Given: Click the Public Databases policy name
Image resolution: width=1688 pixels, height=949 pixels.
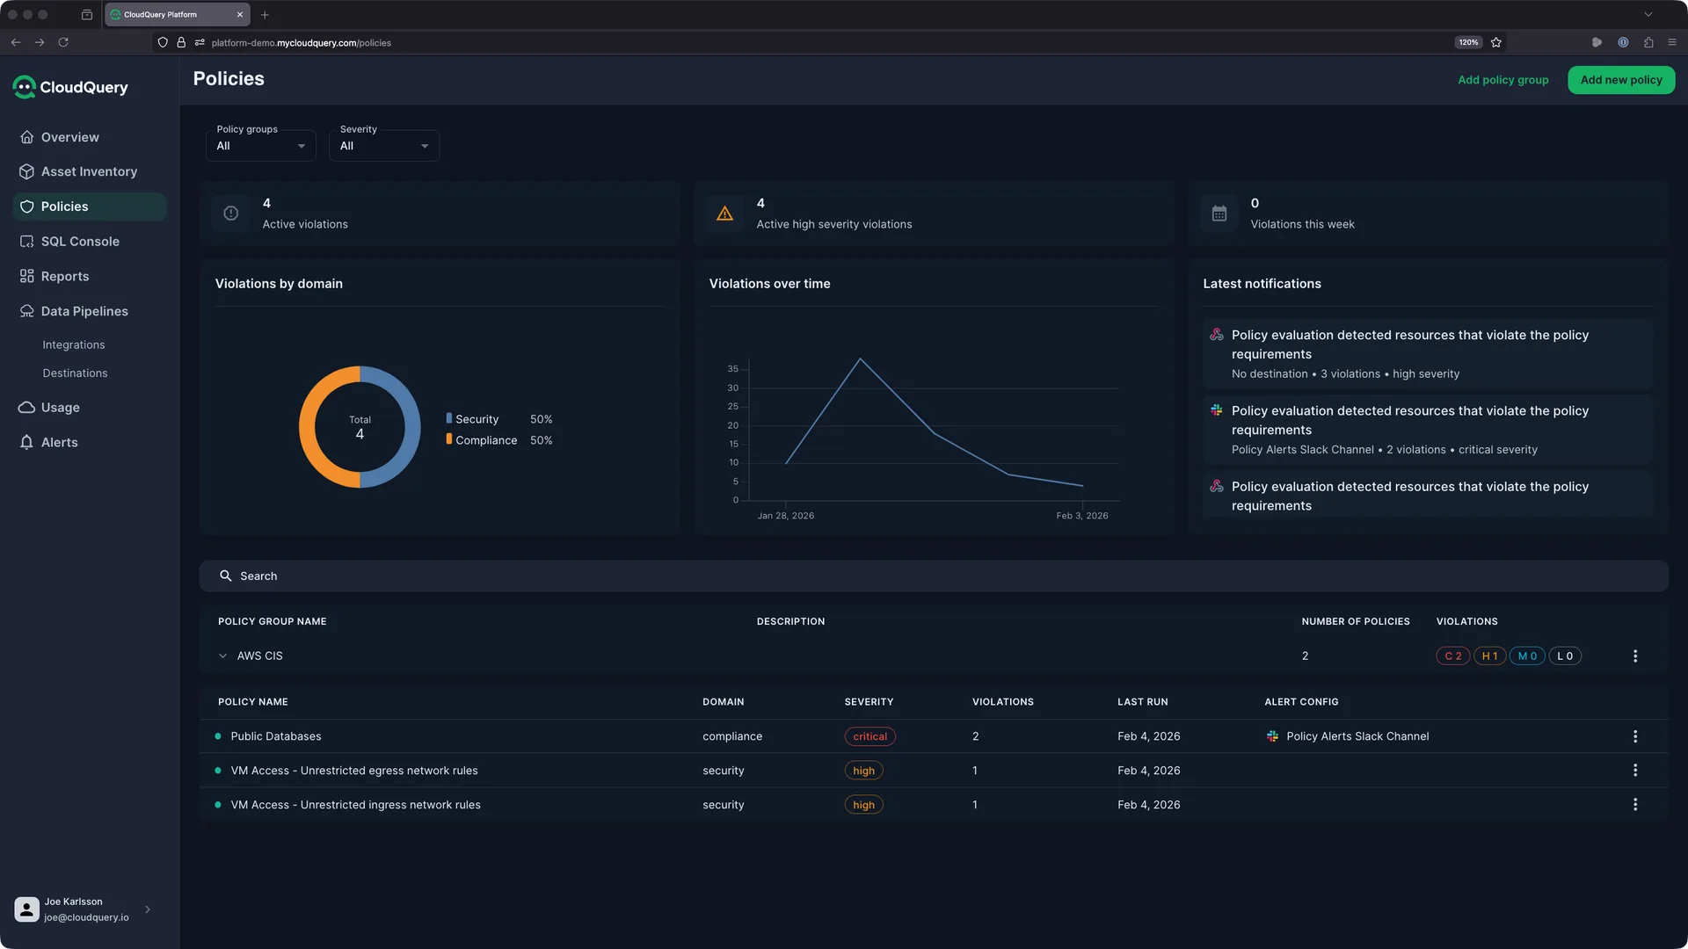Looking at the screenshot, I should [x=276, y=736].
